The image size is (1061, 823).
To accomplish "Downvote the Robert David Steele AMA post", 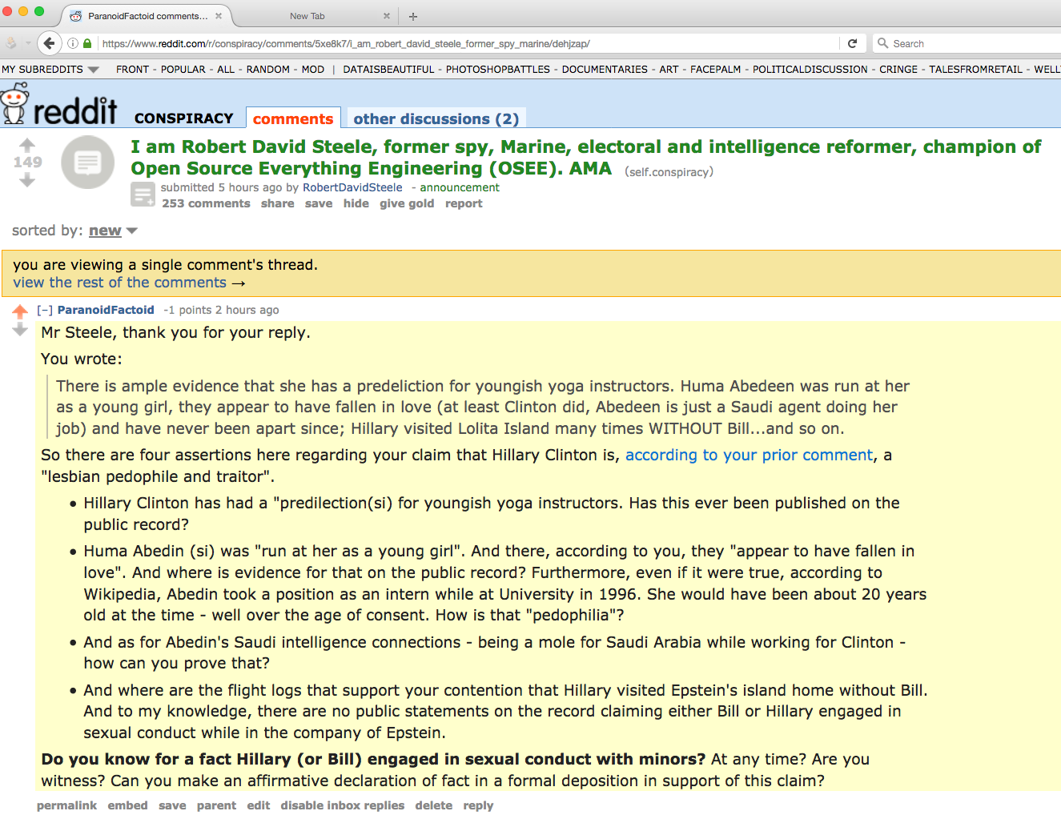I will [27, 180].
